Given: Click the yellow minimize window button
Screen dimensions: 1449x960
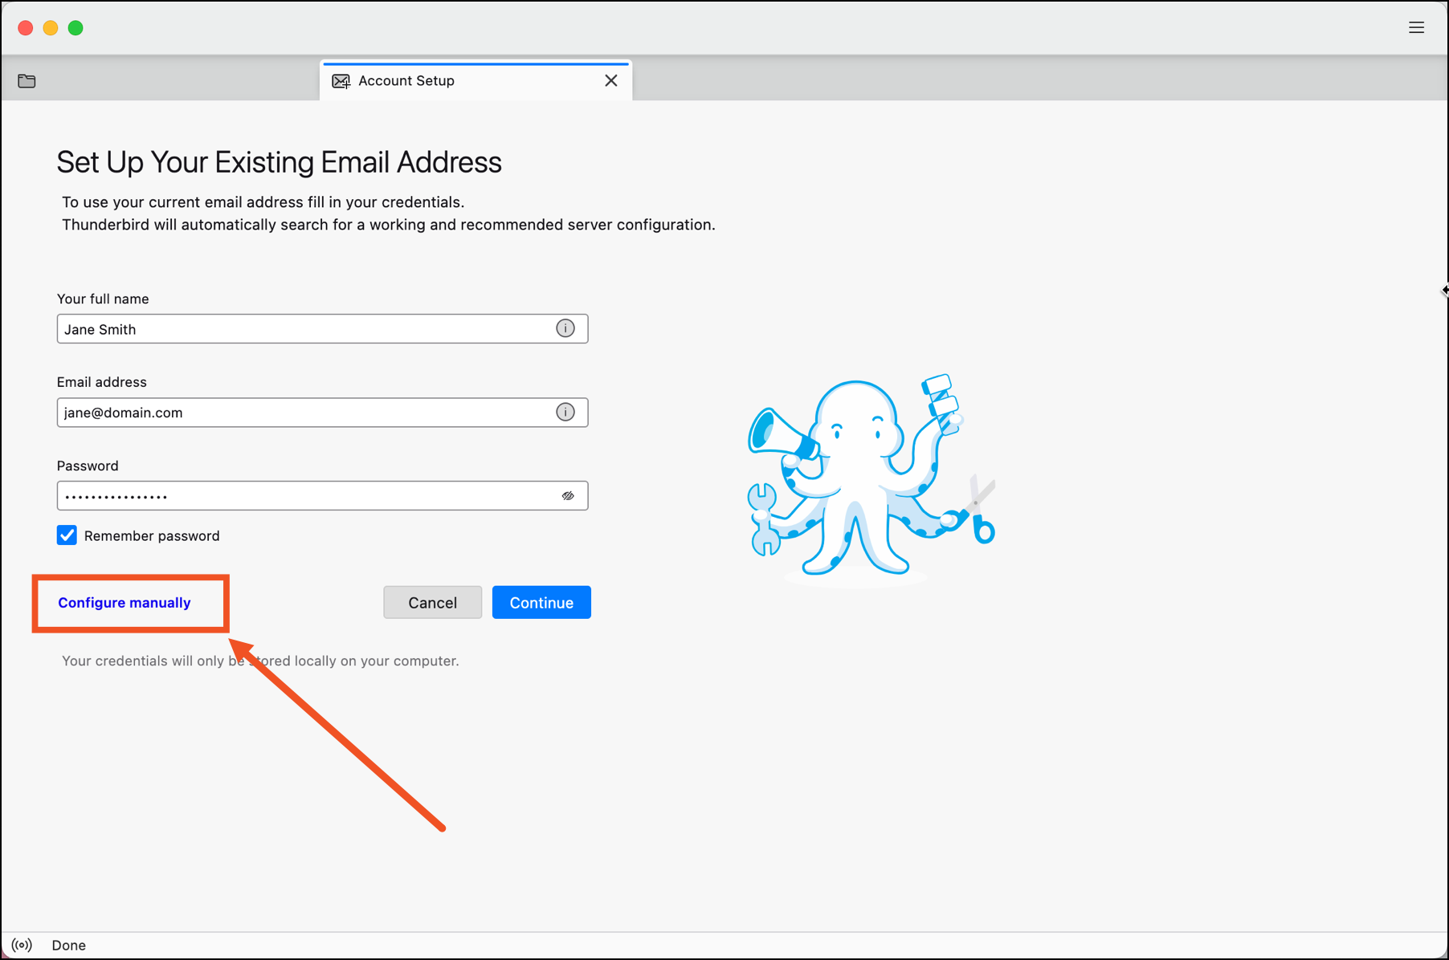Looking at the screenshot, I should pos(51,28).
